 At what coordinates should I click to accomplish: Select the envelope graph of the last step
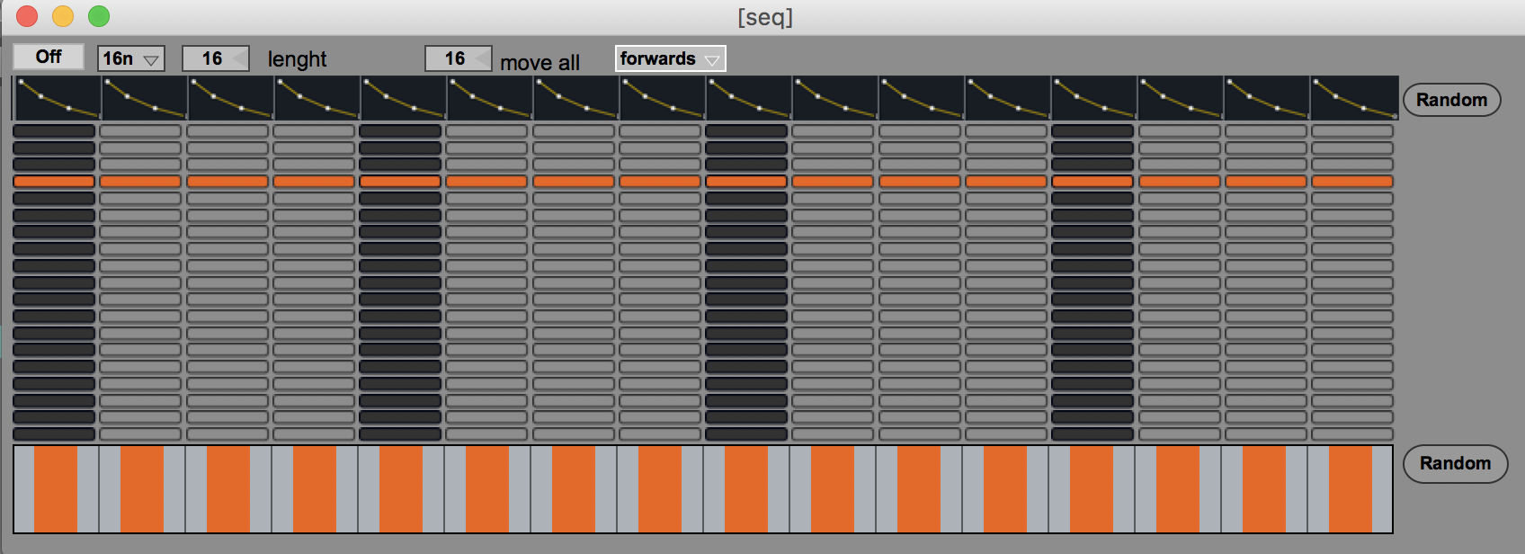coord(1353,98)
